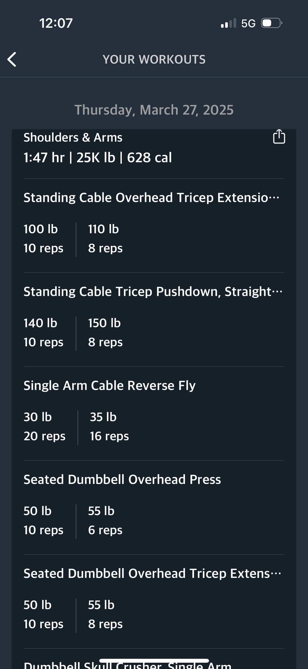Tap the 12:07 clock in status bar
Viewport: 308px width, 669px height.
(56, 23)
